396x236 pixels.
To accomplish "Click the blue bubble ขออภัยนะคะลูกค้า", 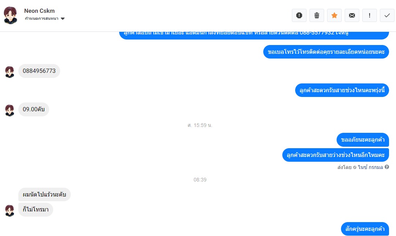I will tap(363, 140).
